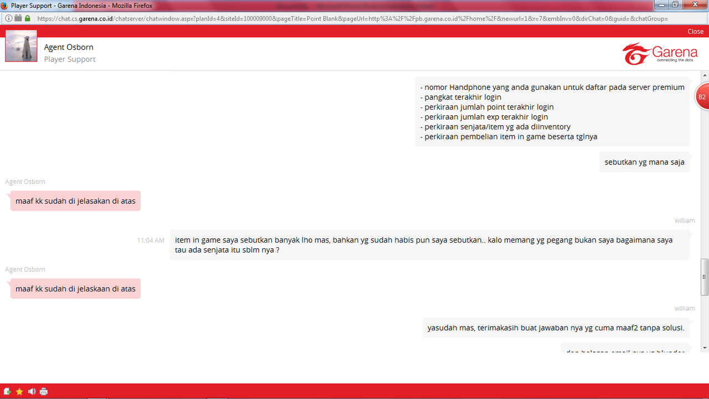This screenshot has width=709, height=399.
Task: Click the yellow star rating icon
Action: point(19,391)
